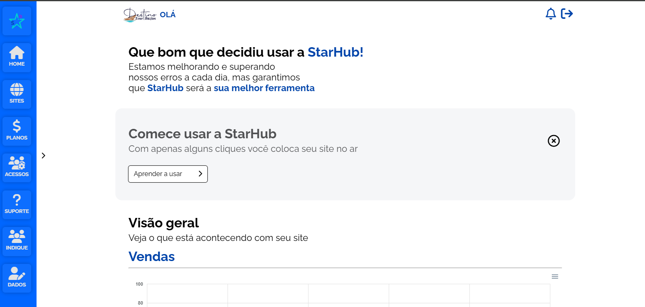Open the PLANOS section
This screenshot has width=645, height=307.
point(17,131)
